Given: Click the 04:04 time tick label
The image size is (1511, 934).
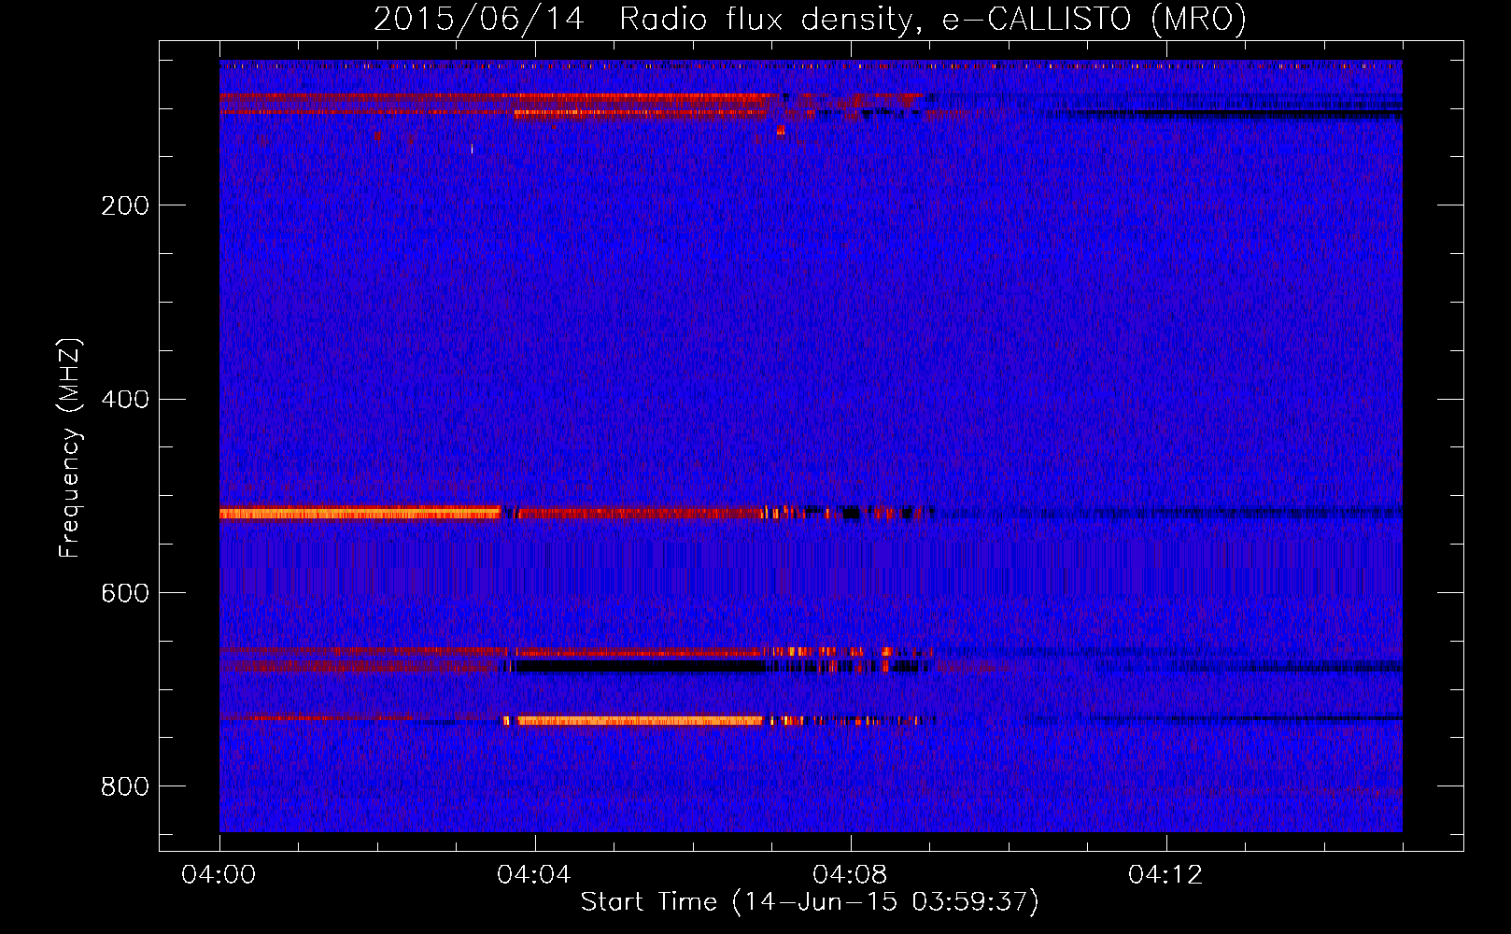Looking at the screenshot, I should click(534, 875).
